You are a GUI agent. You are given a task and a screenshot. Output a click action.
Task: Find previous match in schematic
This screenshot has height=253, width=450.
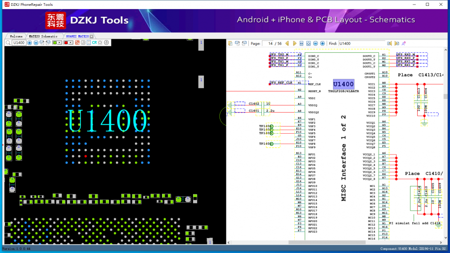point(389,43)
